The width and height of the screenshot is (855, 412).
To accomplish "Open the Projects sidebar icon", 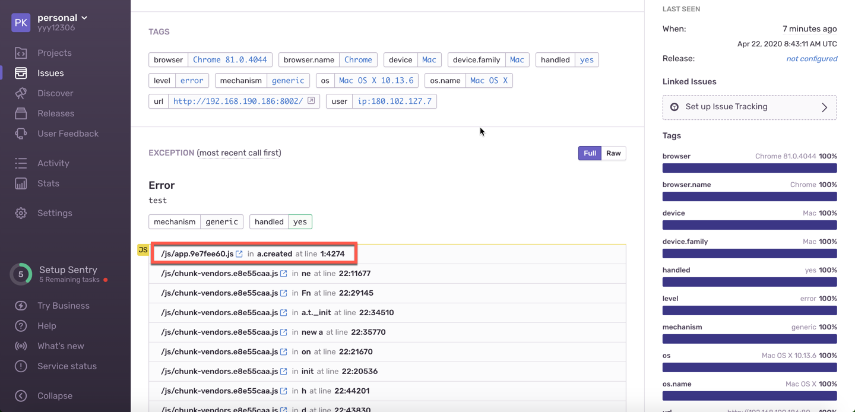I will [x=21, y=53].
